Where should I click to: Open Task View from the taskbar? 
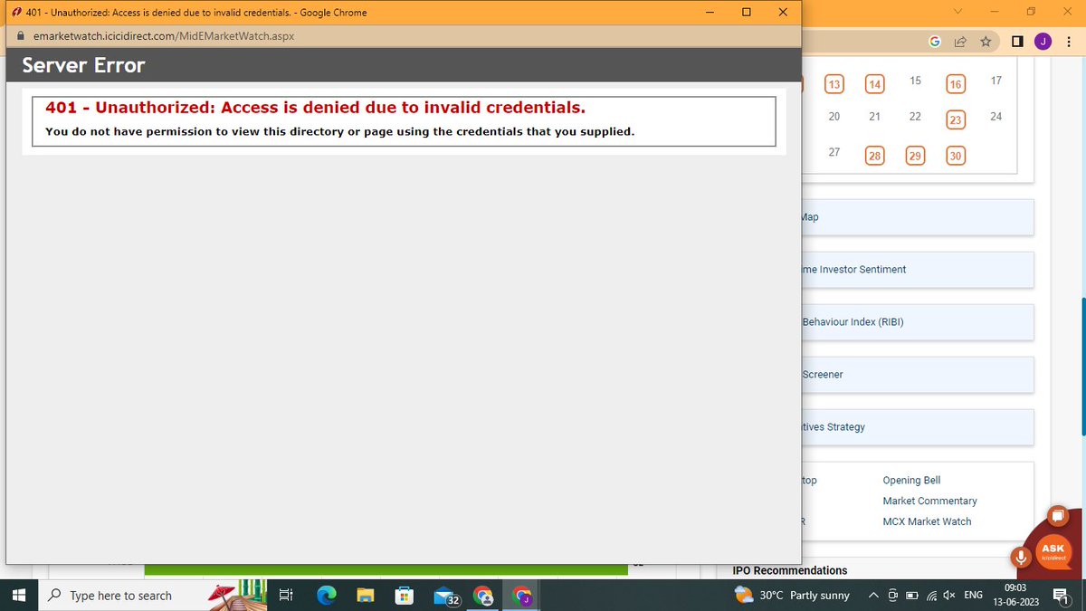click(285, 595)
